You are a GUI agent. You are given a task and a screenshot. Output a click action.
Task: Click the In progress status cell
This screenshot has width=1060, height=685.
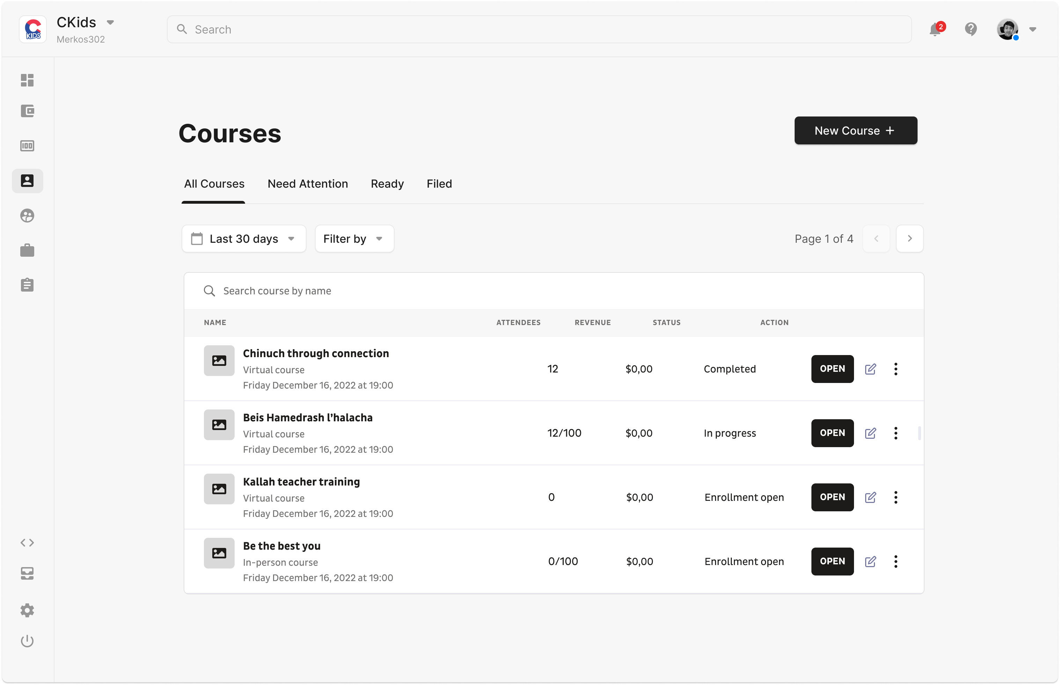[730, 433]
